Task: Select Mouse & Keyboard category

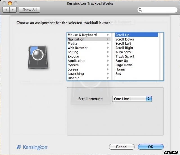Action: [x=89, y=35]
